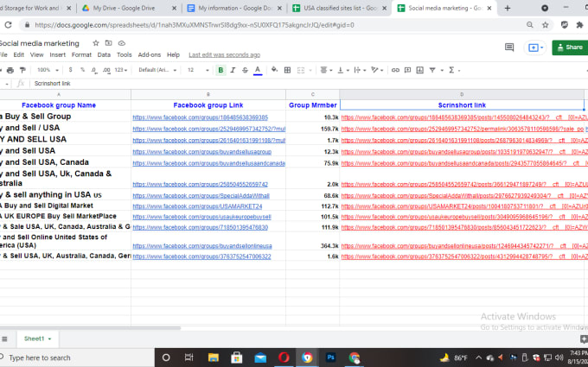
Task: Select column B header
Action: [x=208, y=94]
